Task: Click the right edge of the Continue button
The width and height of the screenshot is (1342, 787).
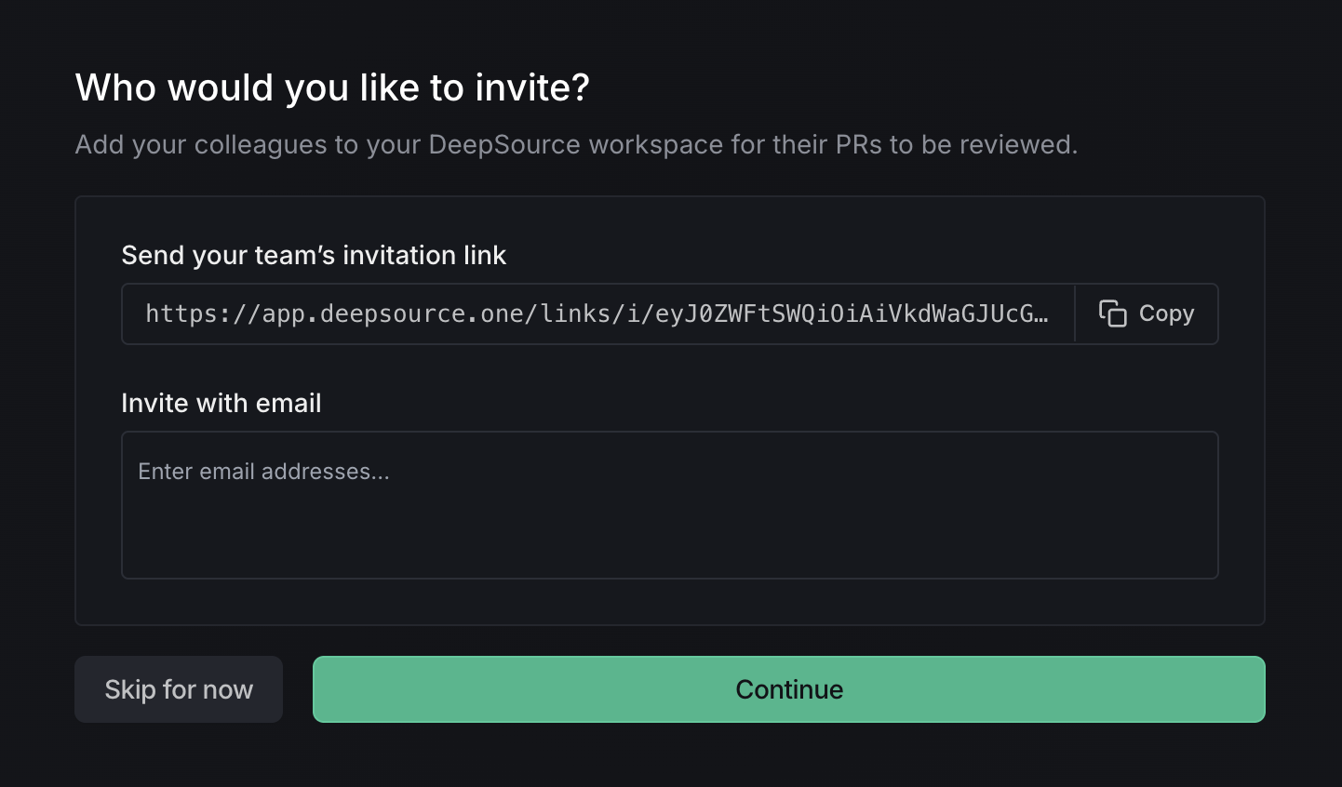Action: coord(1247,689)
